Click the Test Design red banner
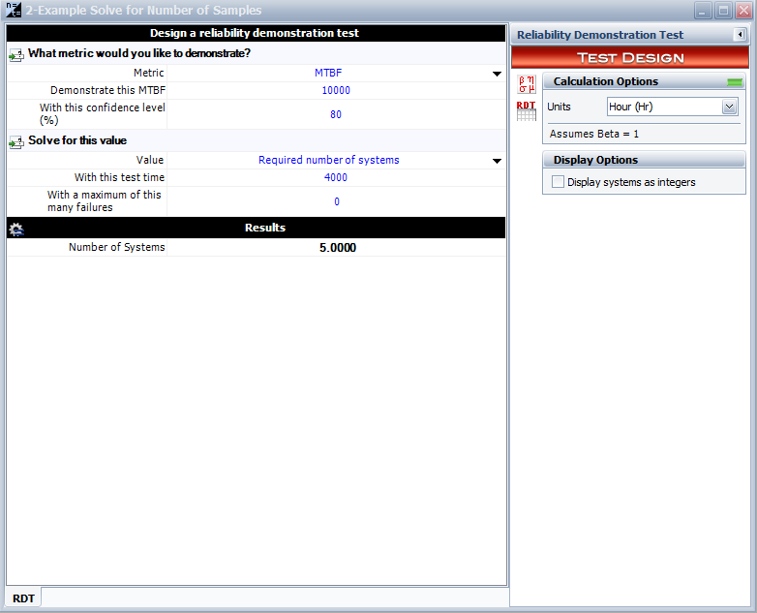The width and height of the screenshot is (757, 613). (x=630, y=57)
